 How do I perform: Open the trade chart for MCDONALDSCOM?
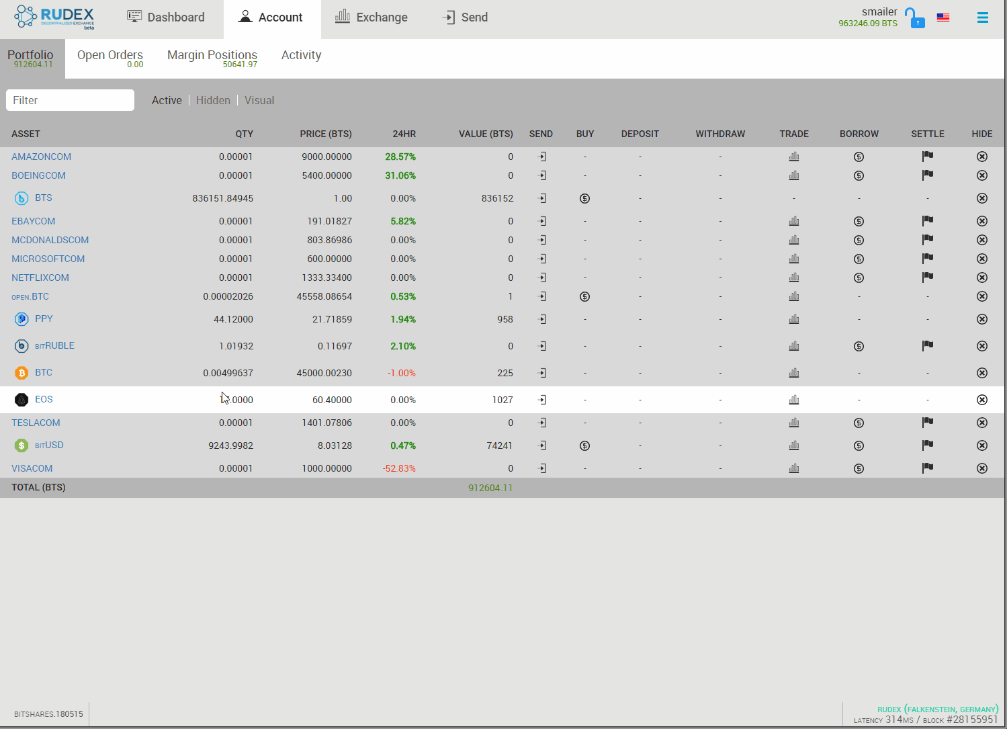click(794, 240)
